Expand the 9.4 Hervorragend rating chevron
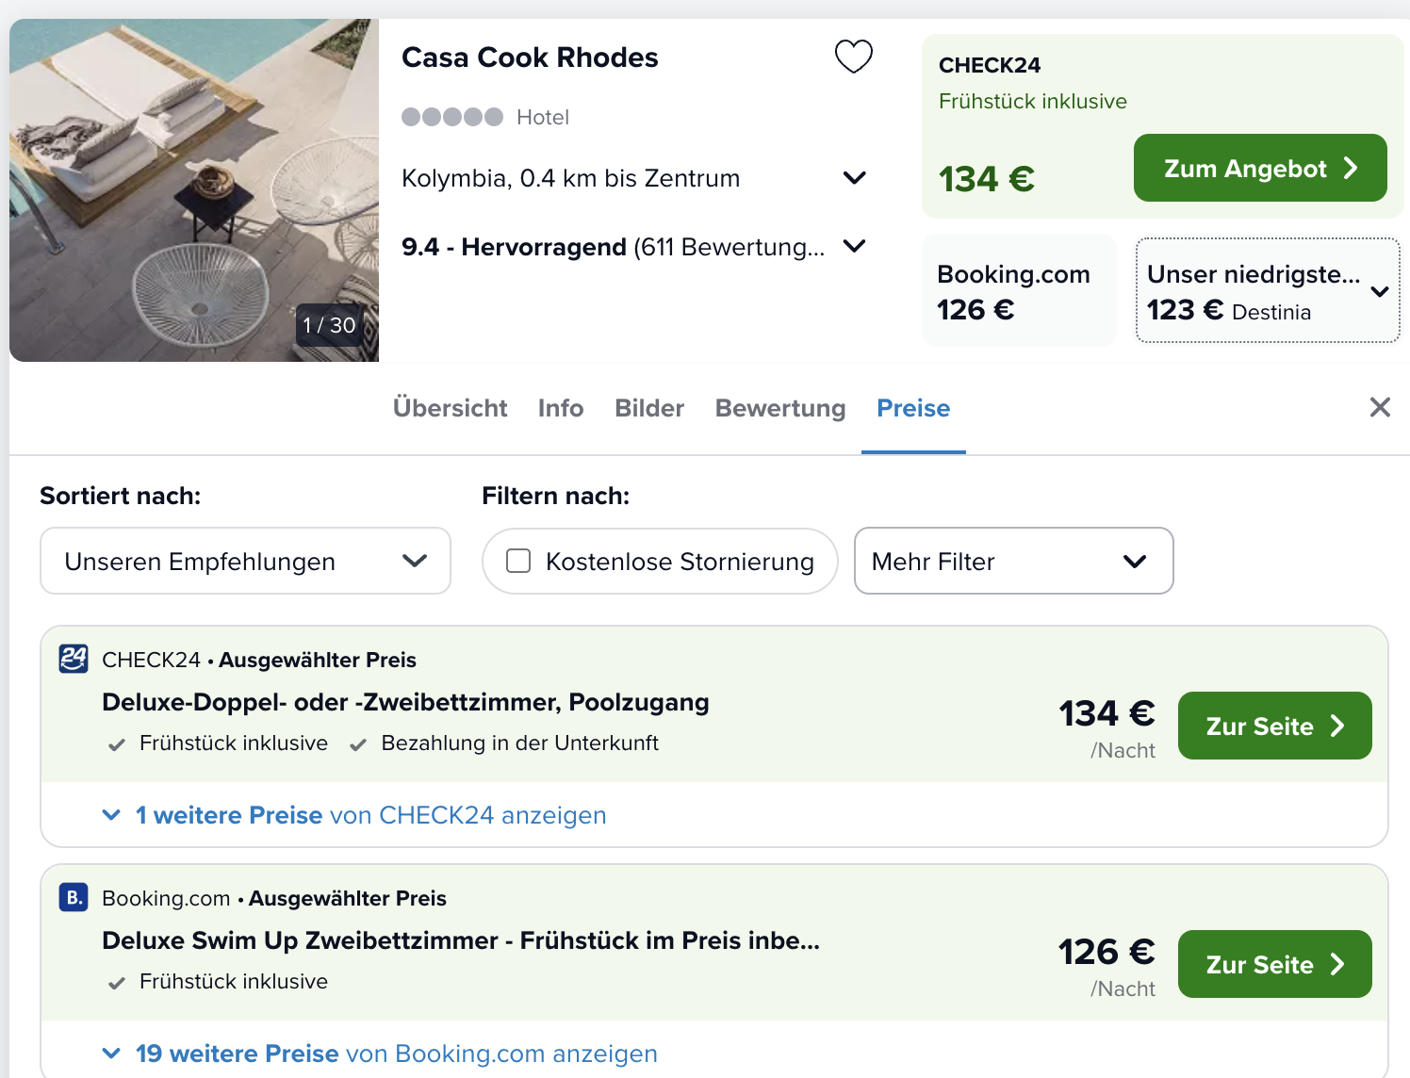The image size is (1410, 1078). 854,247
